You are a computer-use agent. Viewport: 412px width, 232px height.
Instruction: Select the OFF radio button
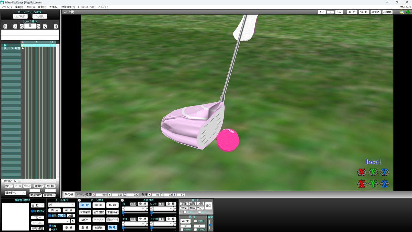coord(50,229)
